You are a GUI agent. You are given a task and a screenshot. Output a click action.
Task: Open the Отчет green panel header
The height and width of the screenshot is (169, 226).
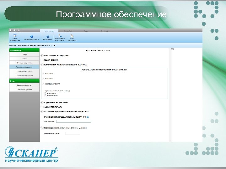click(24, 81)
